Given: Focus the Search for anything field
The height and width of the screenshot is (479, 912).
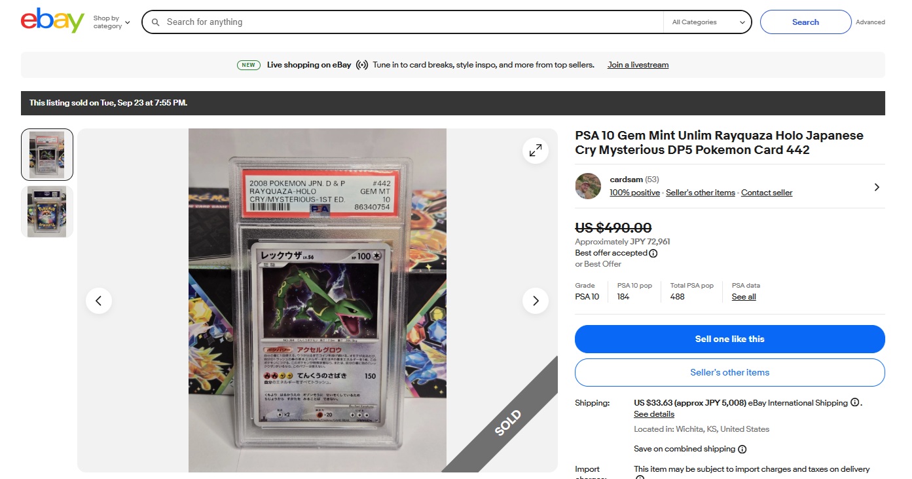Looking at the screenshot, I should click(x=412, y=22).
